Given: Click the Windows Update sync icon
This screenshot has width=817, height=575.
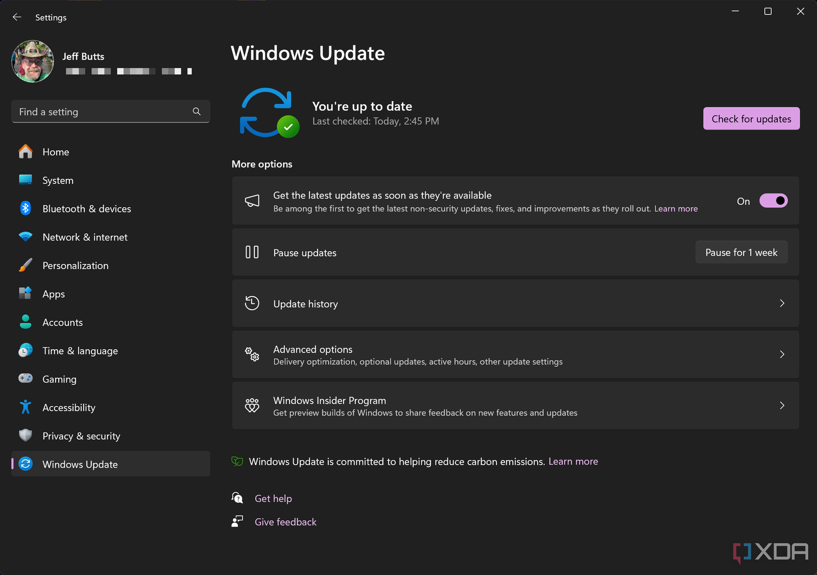Looking at the screenshot, I should [25, 464].
